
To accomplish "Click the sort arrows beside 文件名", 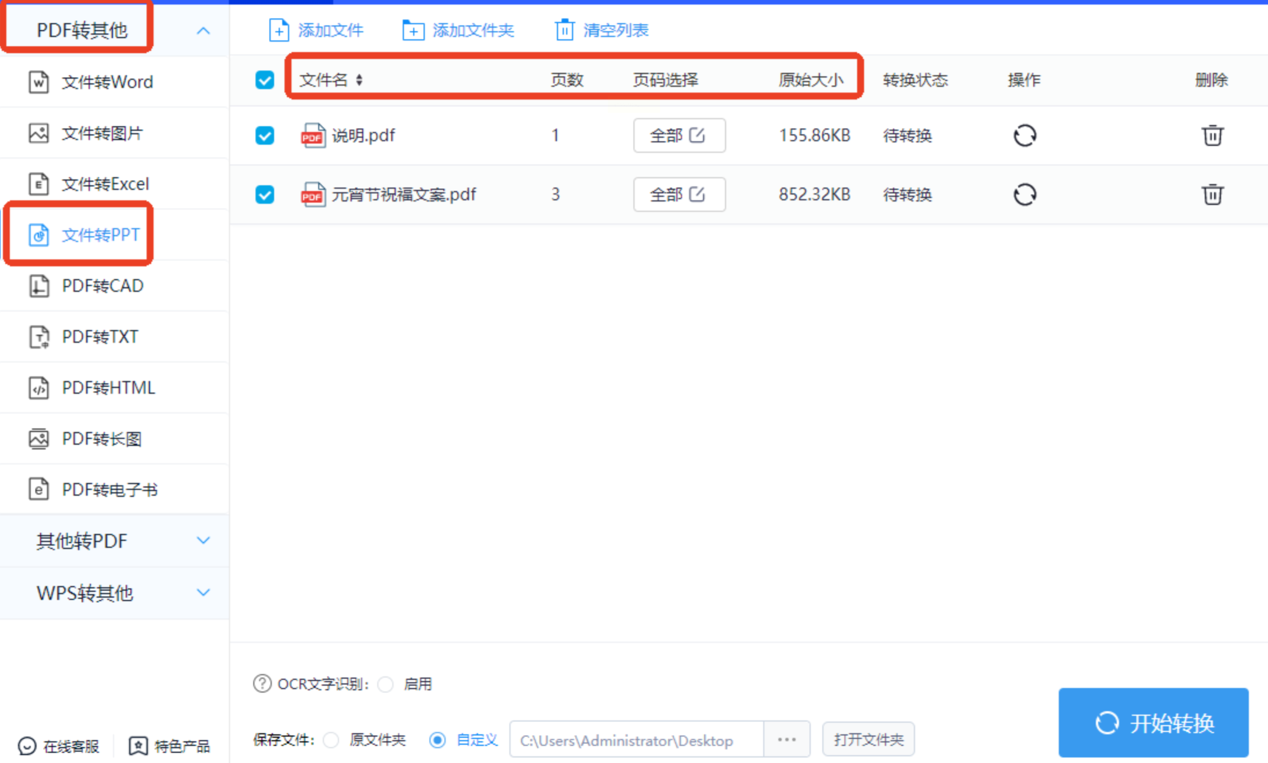I will [359, 80].
